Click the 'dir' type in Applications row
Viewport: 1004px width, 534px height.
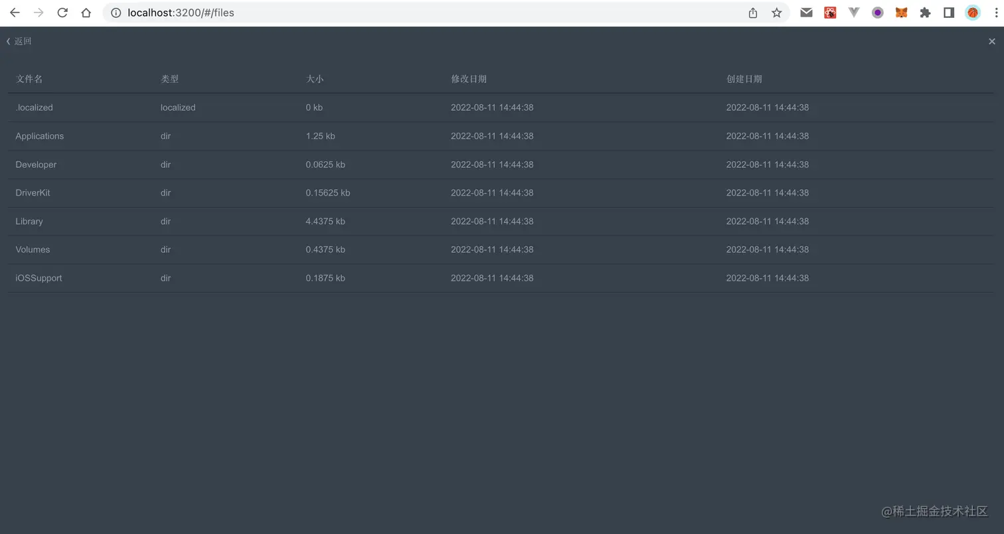pos(165,136)
